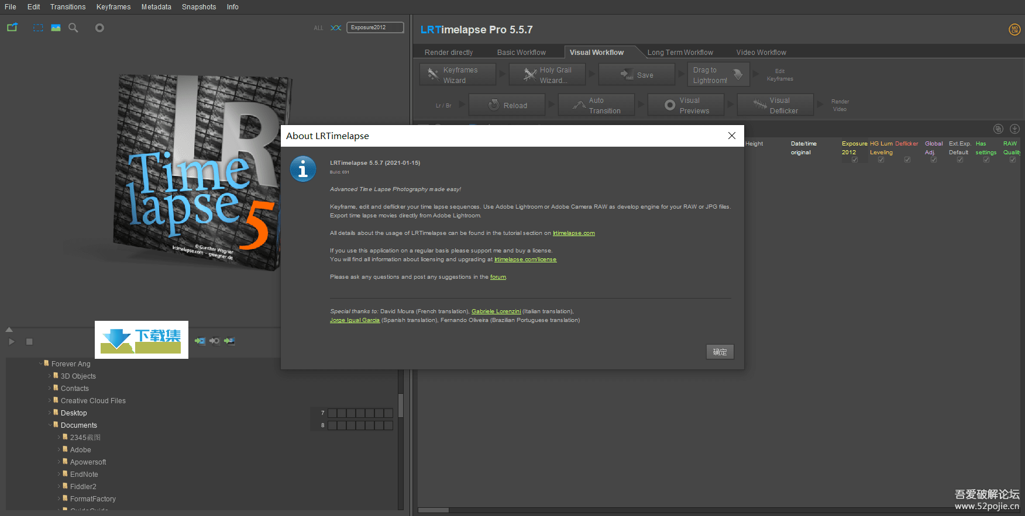Switch to the Basic Workflow tab
The image size is (1025, 516).
521,53
